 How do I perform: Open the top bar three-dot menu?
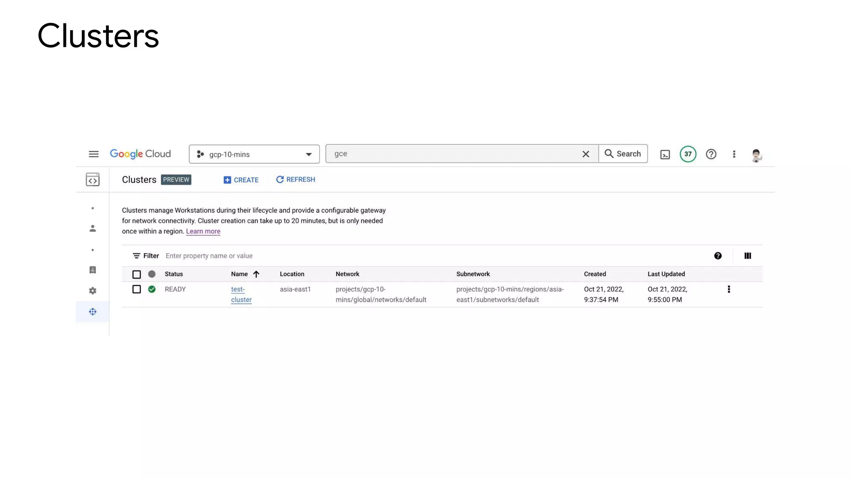[734, 154]
